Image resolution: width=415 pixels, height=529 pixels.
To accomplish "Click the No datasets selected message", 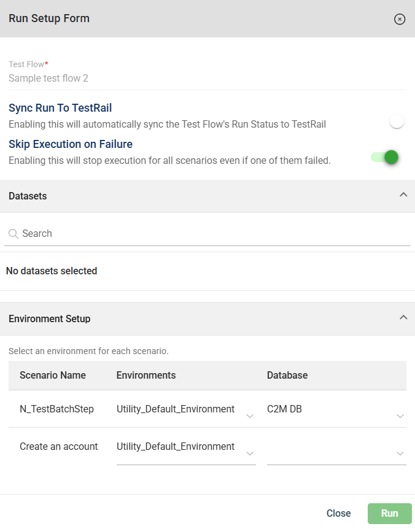I will pos(52,271).
